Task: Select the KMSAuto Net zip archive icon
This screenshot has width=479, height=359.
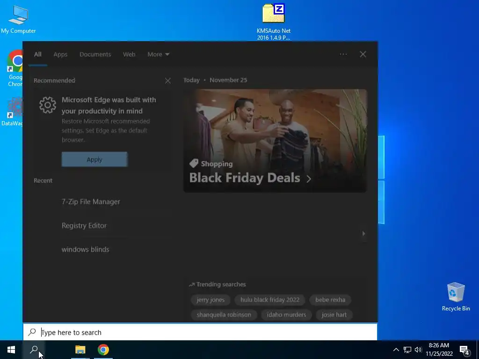Action: pyautogui.click(x=273, y=22)
